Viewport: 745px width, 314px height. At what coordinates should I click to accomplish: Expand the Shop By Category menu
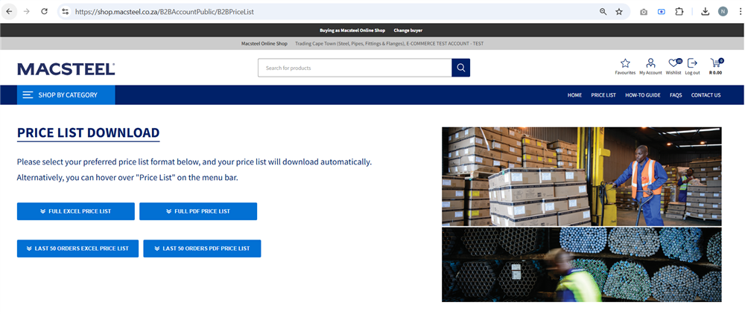pyautogui.click(x=66, y=94)
